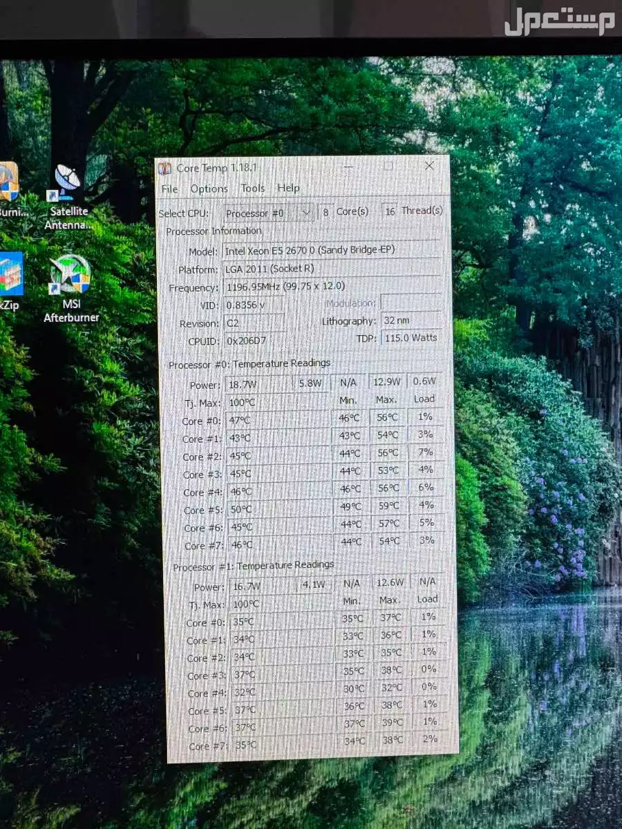
Task: Select the MSI Afterburner desktop icon
Action: click(x=71, y=289)
